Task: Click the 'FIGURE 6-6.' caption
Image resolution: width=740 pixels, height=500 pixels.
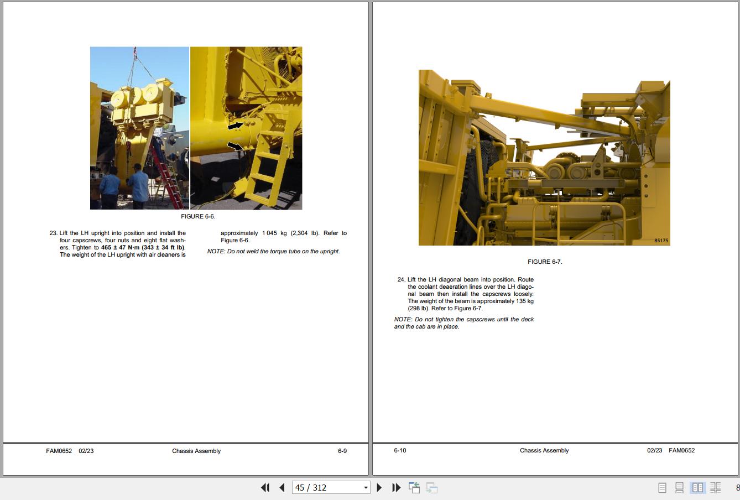Action: coord(198,216)
